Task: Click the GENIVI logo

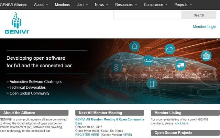Action: pyautogui.click(x=17, y=23)
